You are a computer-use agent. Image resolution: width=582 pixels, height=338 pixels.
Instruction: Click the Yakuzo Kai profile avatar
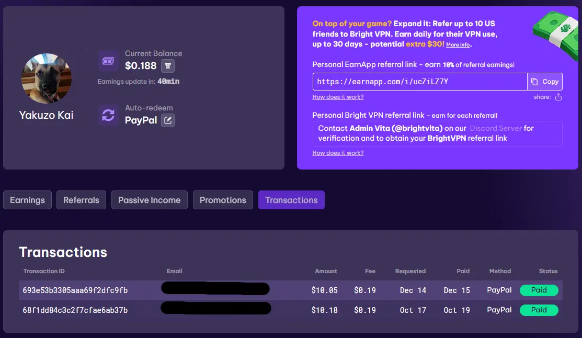[x=47, y=78]
